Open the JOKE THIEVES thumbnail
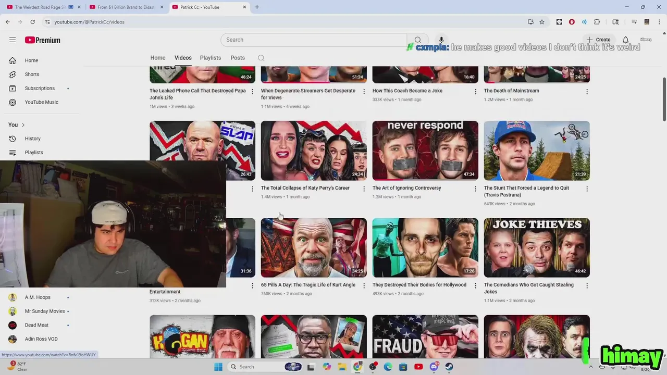This screenshot has height=375, width=667. [537, 247]
